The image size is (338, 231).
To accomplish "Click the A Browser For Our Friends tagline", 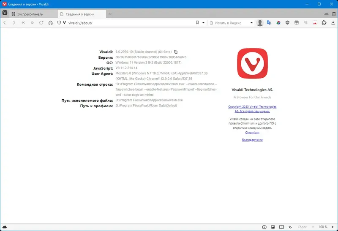I will (x=252, y=97).
